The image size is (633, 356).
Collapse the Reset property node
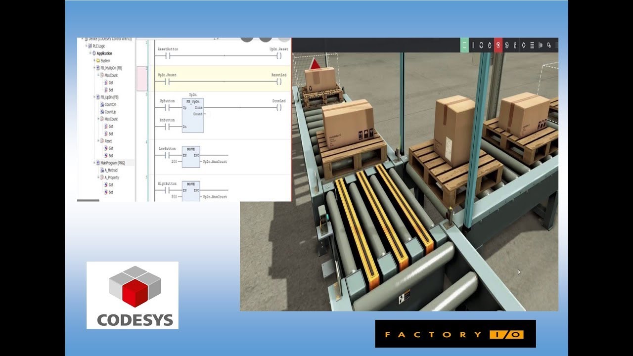[98, 141]
